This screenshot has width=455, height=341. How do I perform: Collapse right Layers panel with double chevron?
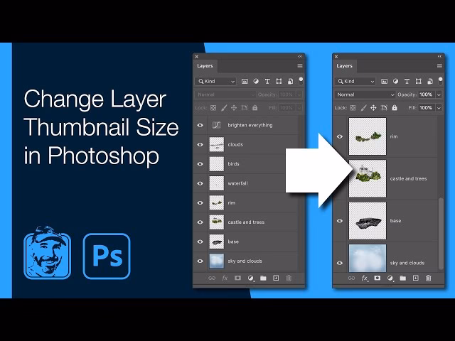[439, 57]
